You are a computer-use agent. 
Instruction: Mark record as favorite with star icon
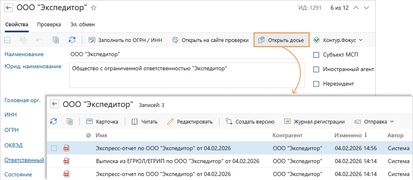point(94,8)
